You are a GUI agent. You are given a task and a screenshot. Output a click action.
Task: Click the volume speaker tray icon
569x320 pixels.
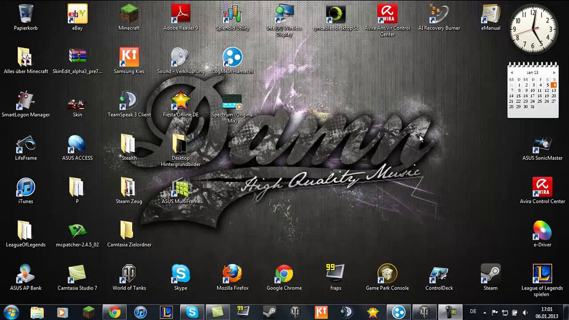[x=525, y=312]
